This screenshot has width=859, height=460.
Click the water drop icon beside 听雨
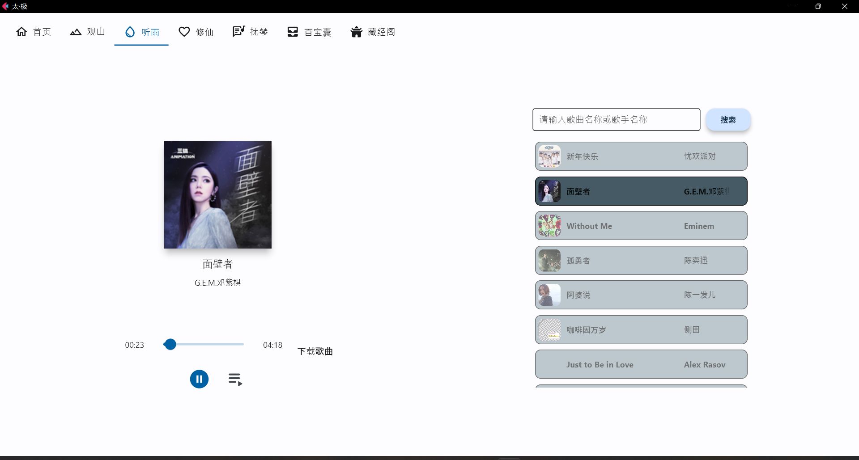coord(130,32)
